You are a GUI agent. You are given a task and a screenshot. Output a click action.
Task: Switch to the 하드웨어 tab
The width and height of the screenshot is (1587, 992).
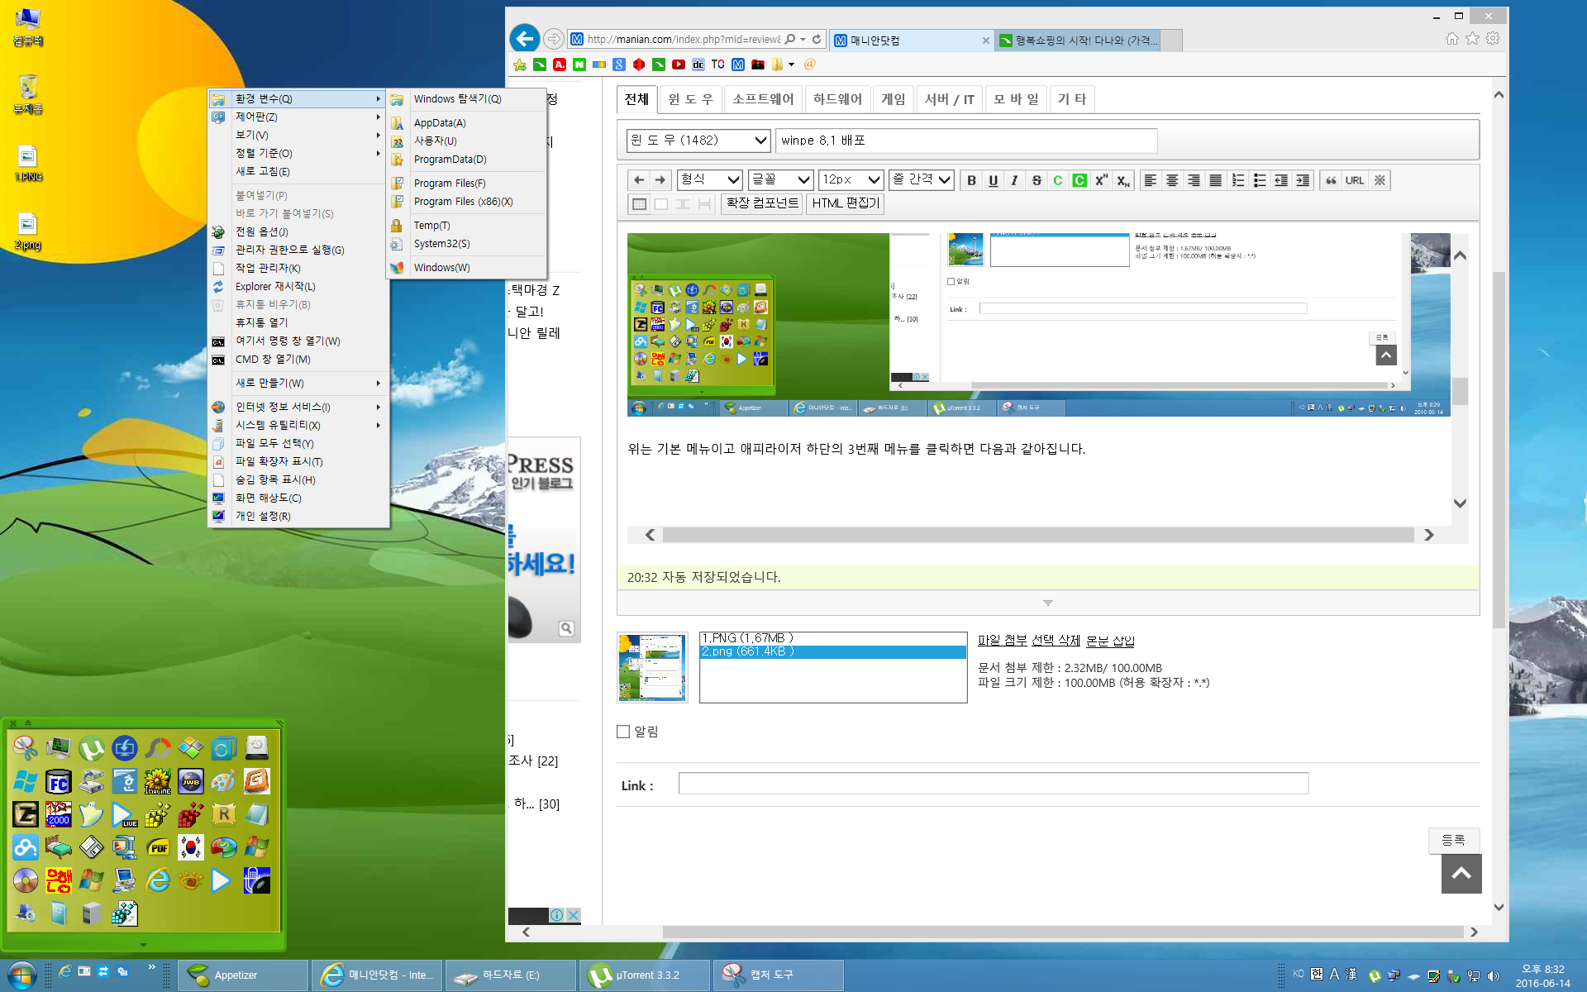pos(837,99)
